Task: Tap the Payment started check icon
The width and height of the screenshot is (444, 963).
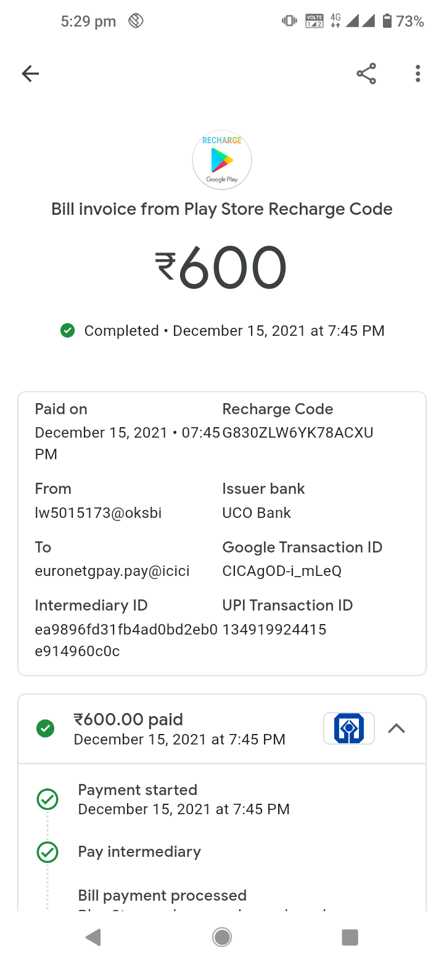Action: pyautogui.click(x=47, y=799)
